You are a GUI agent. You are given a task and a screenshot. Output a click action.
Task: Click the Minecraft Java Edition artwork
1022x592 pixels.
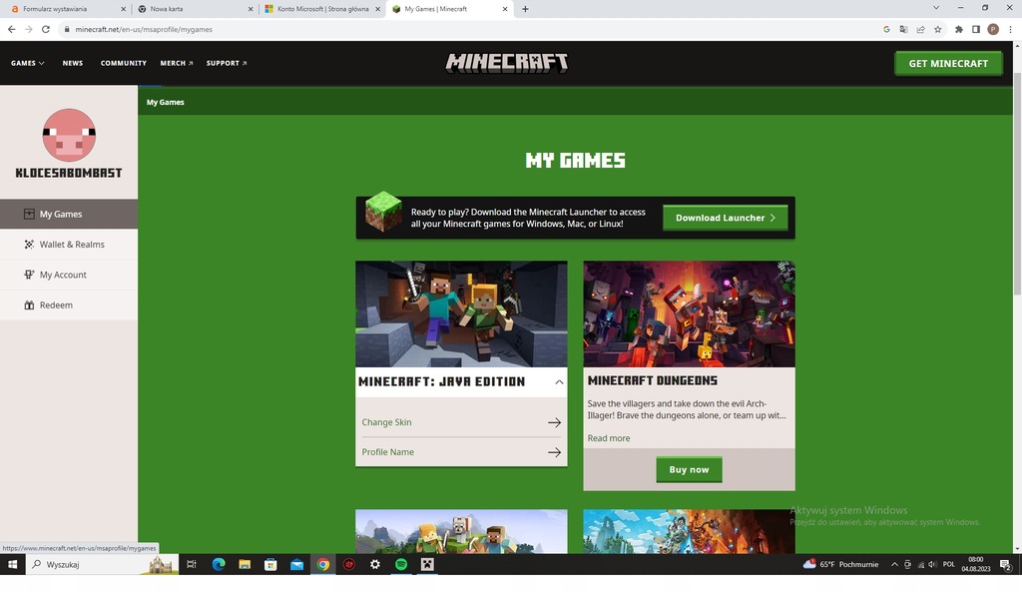coord(461,314)
